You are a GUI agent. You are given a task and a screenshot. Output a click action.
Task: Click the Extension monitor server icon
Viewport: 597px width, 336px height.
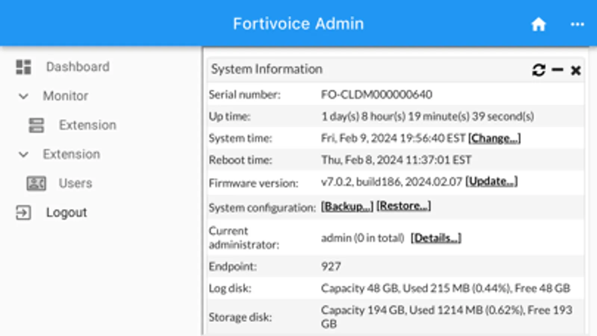tap(36, 125)
